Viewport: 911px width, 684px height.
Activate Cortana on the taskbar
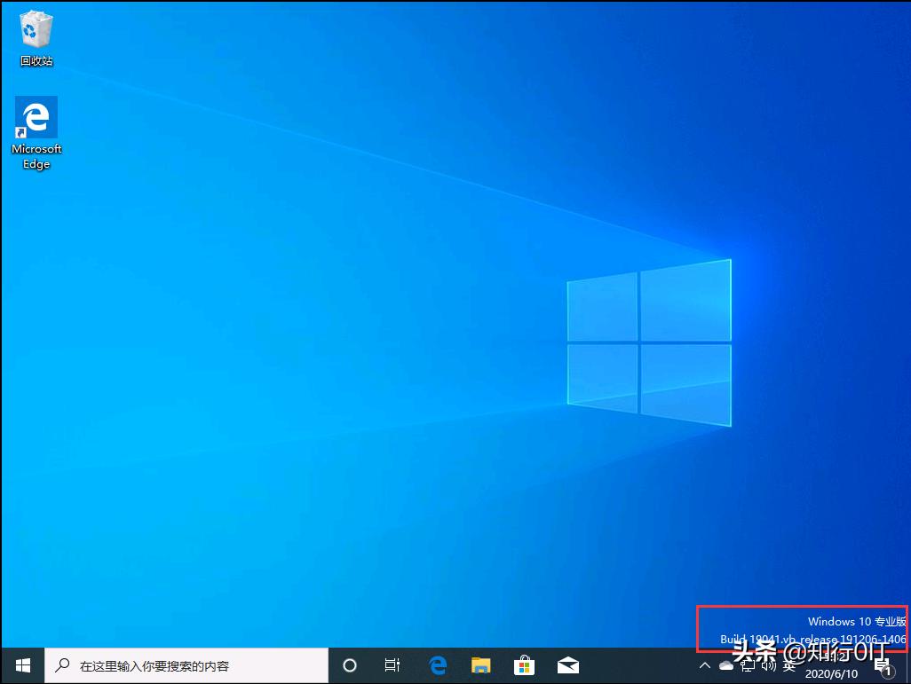tap(349, 665)
